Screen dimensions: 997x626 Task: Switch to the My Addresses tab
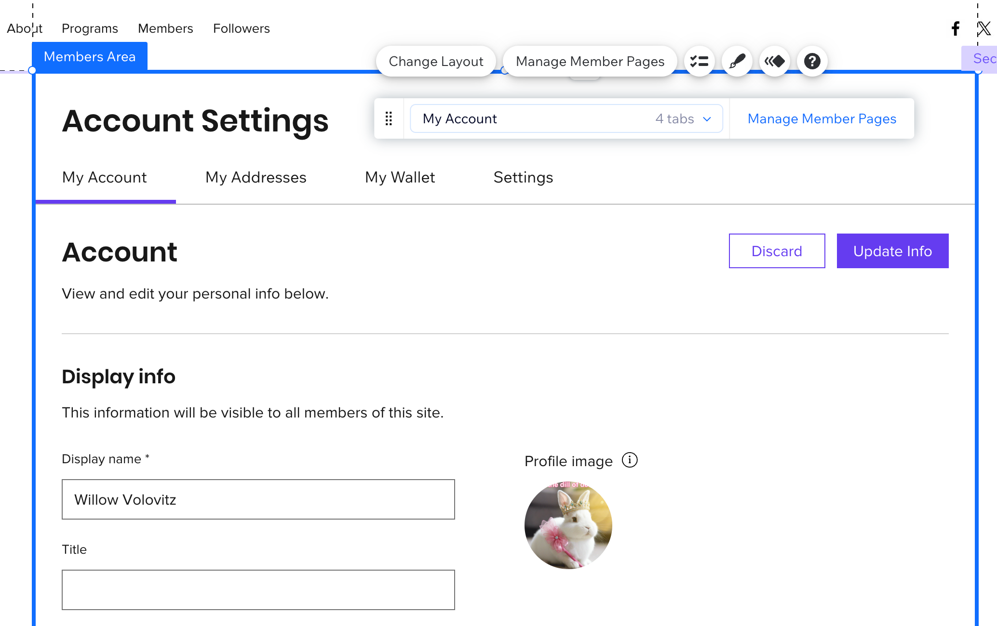coord(256,177)
